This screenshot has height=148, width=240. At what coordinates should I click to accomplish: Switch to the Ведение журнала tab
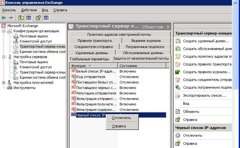(x=146, y=41)
